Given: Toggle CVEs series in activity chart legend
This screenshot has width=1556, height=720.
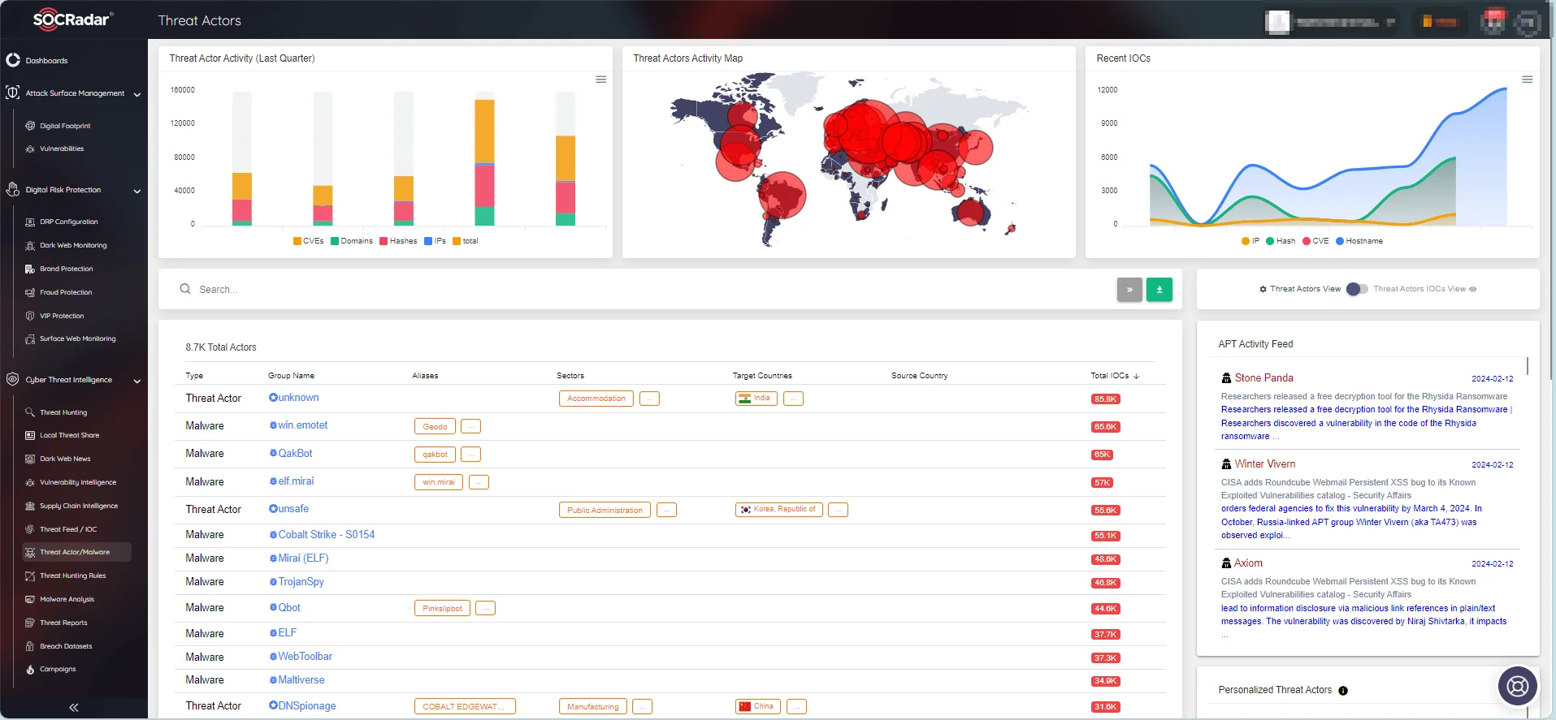Looking at the screenshot, I should tap(309, 241).
